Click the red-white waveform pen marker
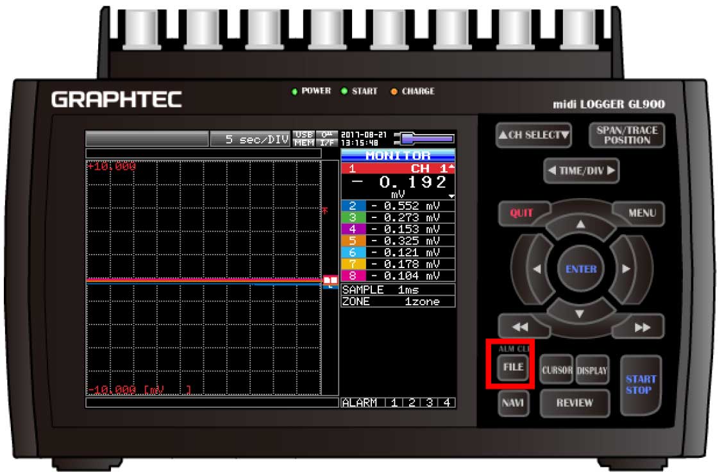 click(330, 280)
